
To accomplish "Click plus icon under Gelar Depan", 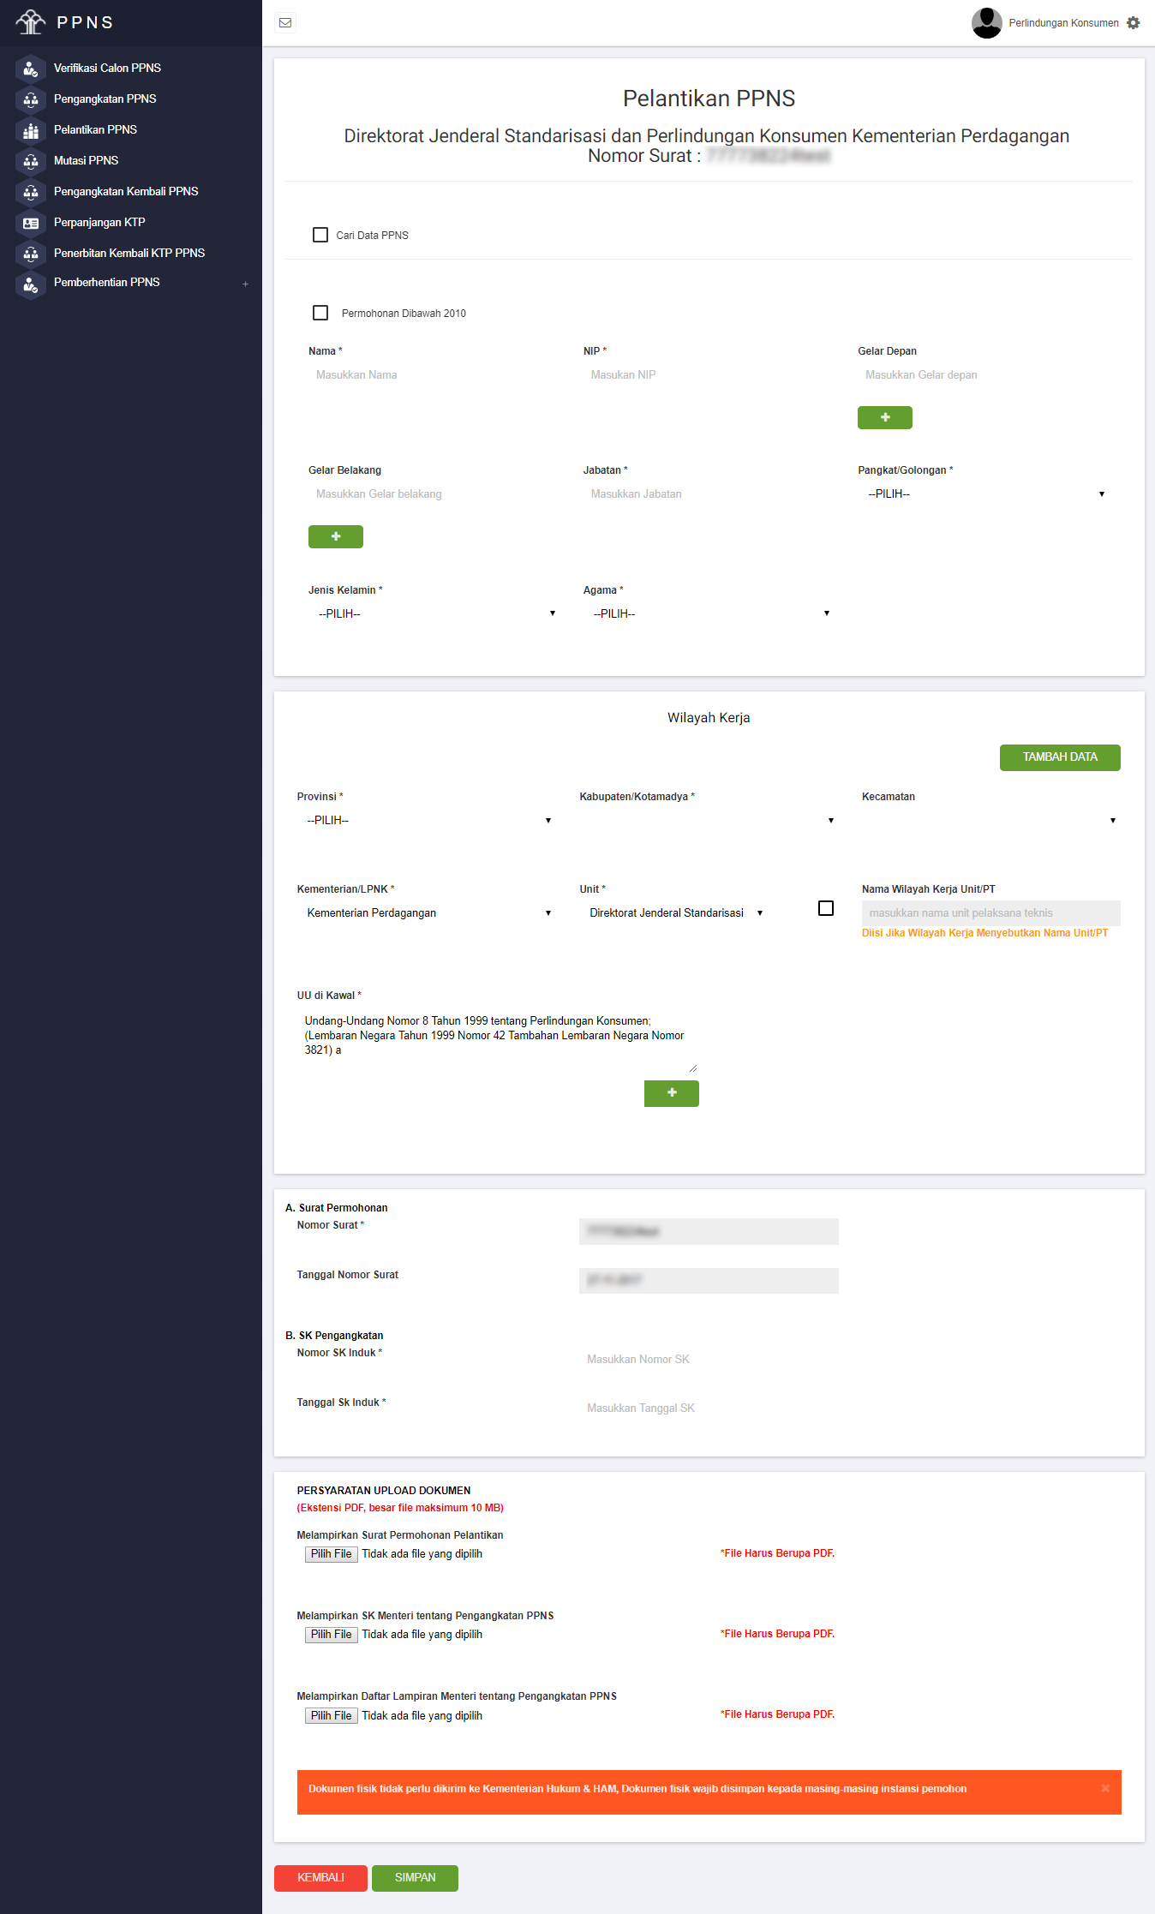I will tap(884, 417).
